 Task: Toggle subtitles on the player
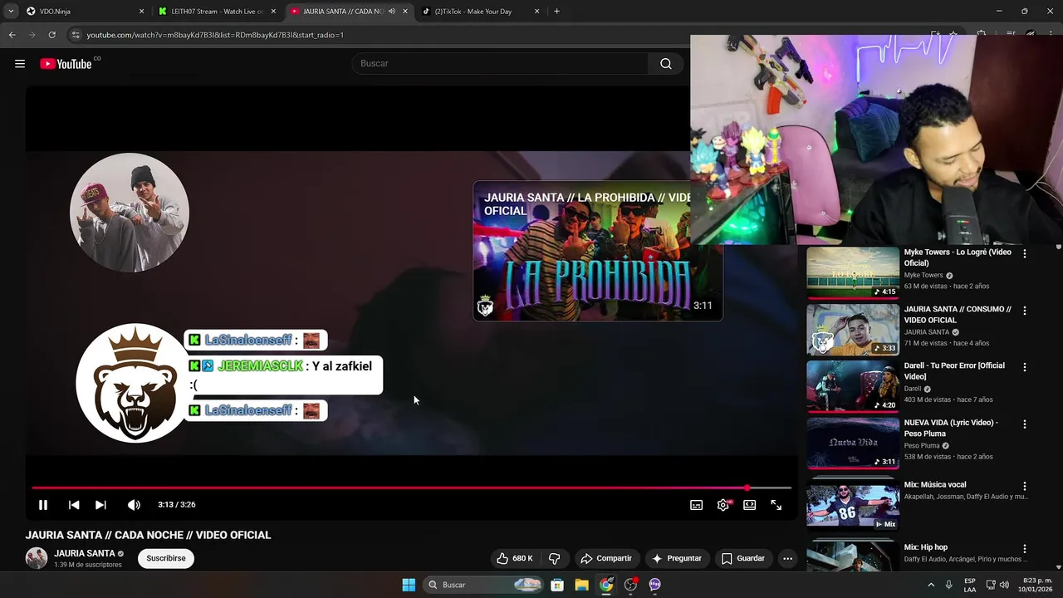(697, 505)
